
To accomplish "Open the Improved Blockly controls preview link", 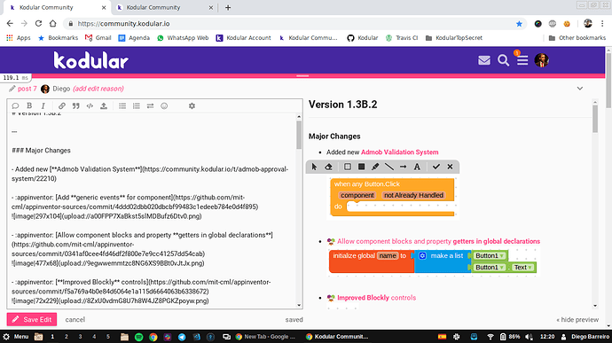I will click(x=376, y=298).
